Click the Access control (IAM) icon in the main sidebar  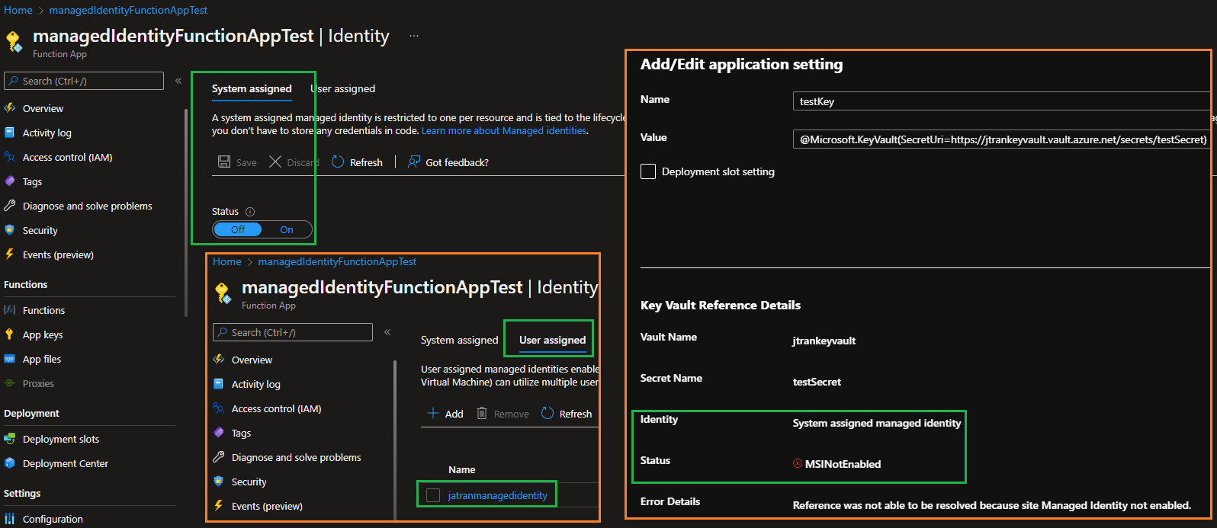[10, 157]
